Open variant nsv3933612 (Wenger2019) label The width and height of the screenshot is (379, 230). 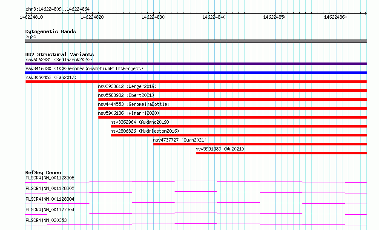[x=127, y=86]
